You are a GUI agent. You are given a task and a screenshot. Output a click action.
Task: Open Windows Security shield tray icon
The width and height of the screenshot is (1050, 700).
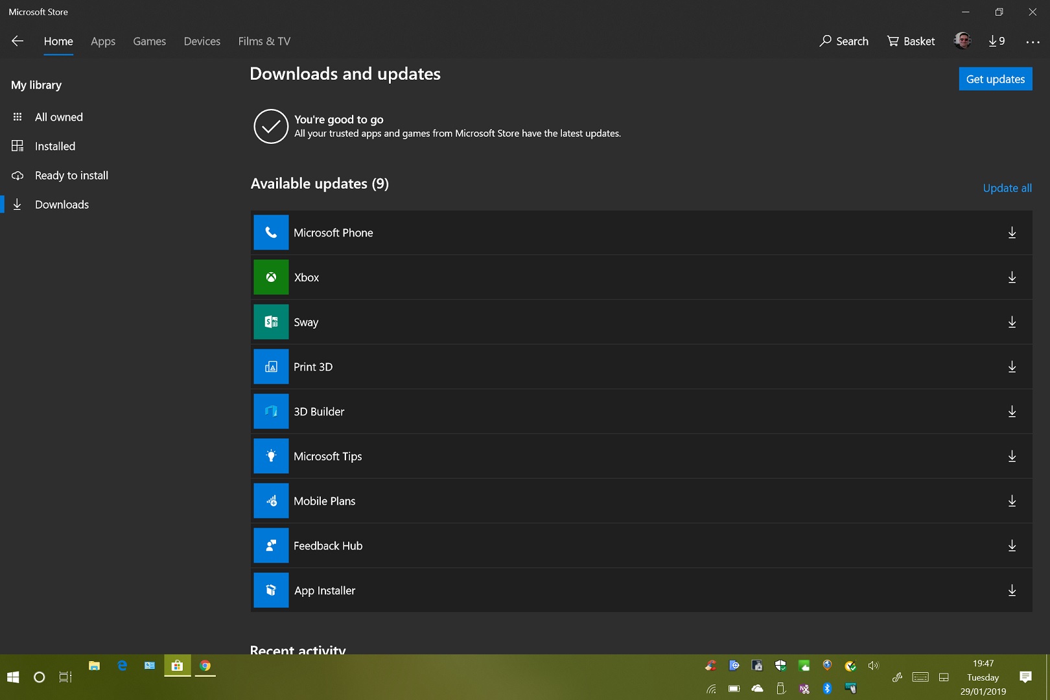point(780,666)
